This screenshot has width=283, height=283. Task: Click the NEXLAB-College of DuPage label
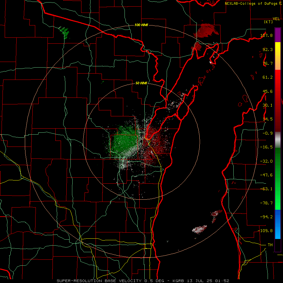point(252,3)
